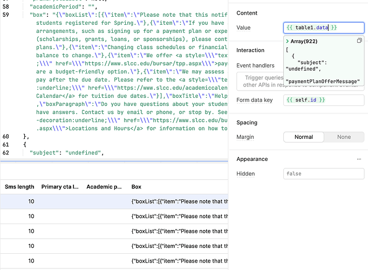Click the Box column header

137,187
